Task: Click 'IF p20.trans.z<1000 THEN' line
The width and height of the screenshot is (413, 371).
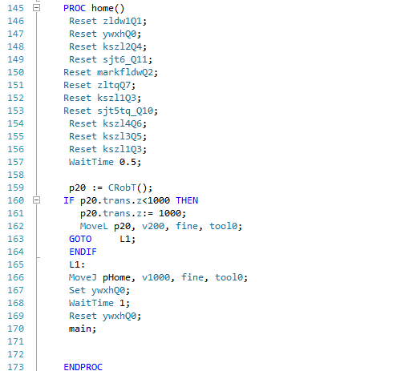Action: pyautogui.click(x=131, y=200)
